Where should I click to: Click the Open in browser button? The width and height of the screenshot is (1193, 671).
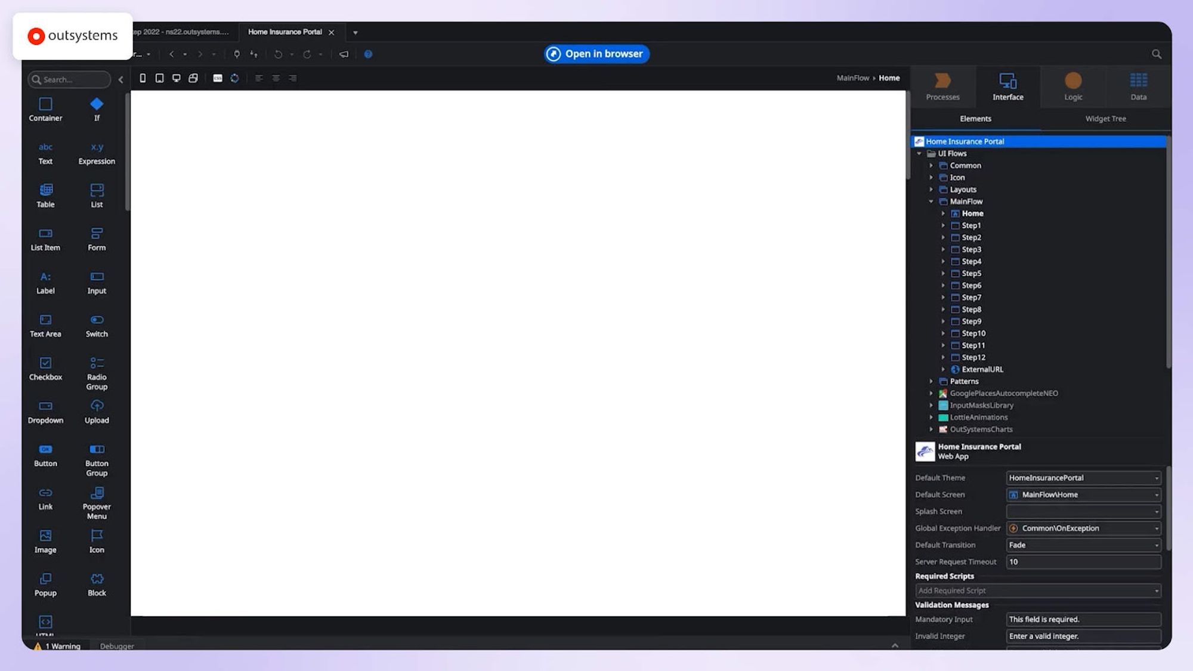pyautogui.click(x=596, y=54)
